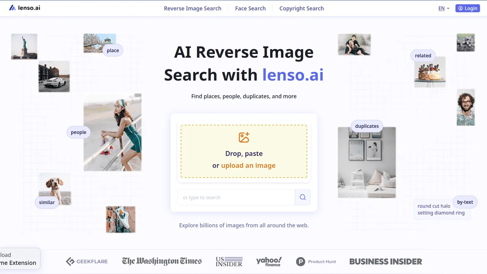Click the Yahoo Finance logo
Screen dimensions: 487x274
[269, 261]
